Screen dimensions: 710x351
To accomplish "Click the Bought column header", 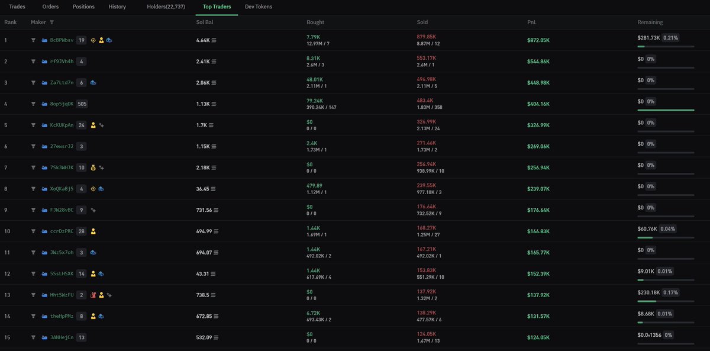I will click(x=315, y=22).
